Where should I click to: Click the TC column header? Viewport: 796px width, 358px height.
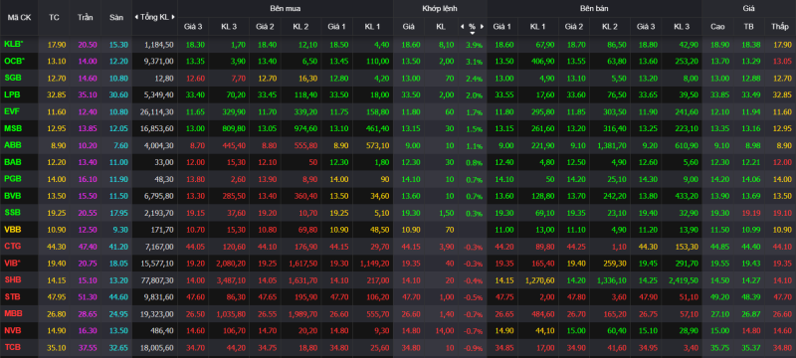54,17
